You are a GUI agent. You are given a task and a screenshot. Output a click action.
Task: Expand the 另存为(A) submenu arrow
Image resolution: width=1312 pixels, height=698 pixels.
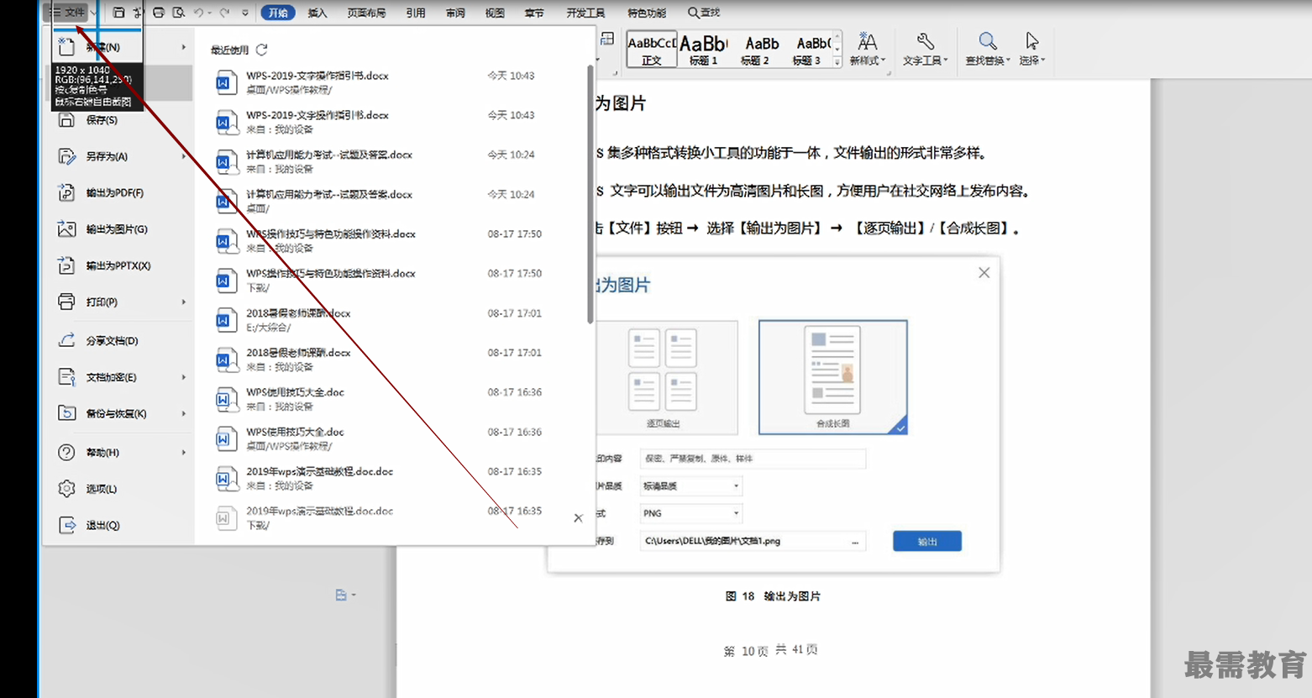[183, 156]
